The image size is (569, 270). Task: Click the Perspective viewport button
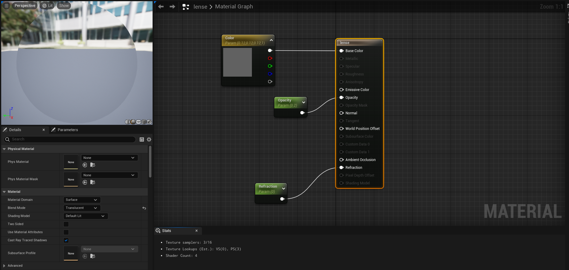(25, 6)
